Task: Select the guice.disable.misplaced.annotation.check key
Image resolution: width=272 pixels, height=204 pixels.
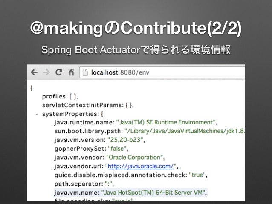Action: click(x=121, y=175)
